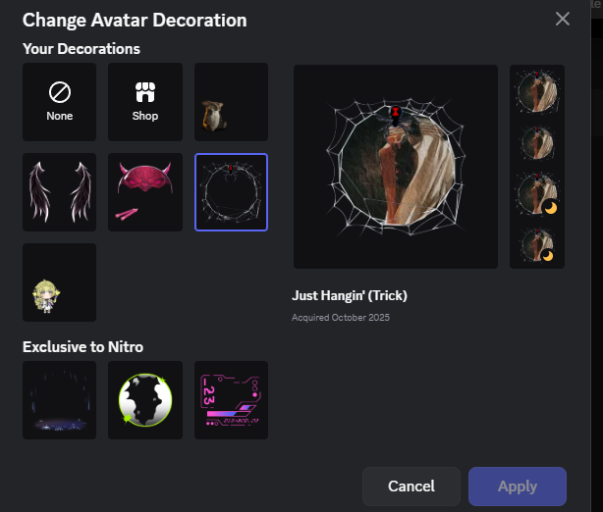
Task: Click the "Just Hangin' (Trick)" decoration name
Action: (x=349, y=295)
